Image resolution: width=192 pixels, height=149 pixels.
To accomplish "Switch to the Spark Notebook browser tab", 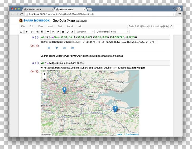I will pos(38,9).
